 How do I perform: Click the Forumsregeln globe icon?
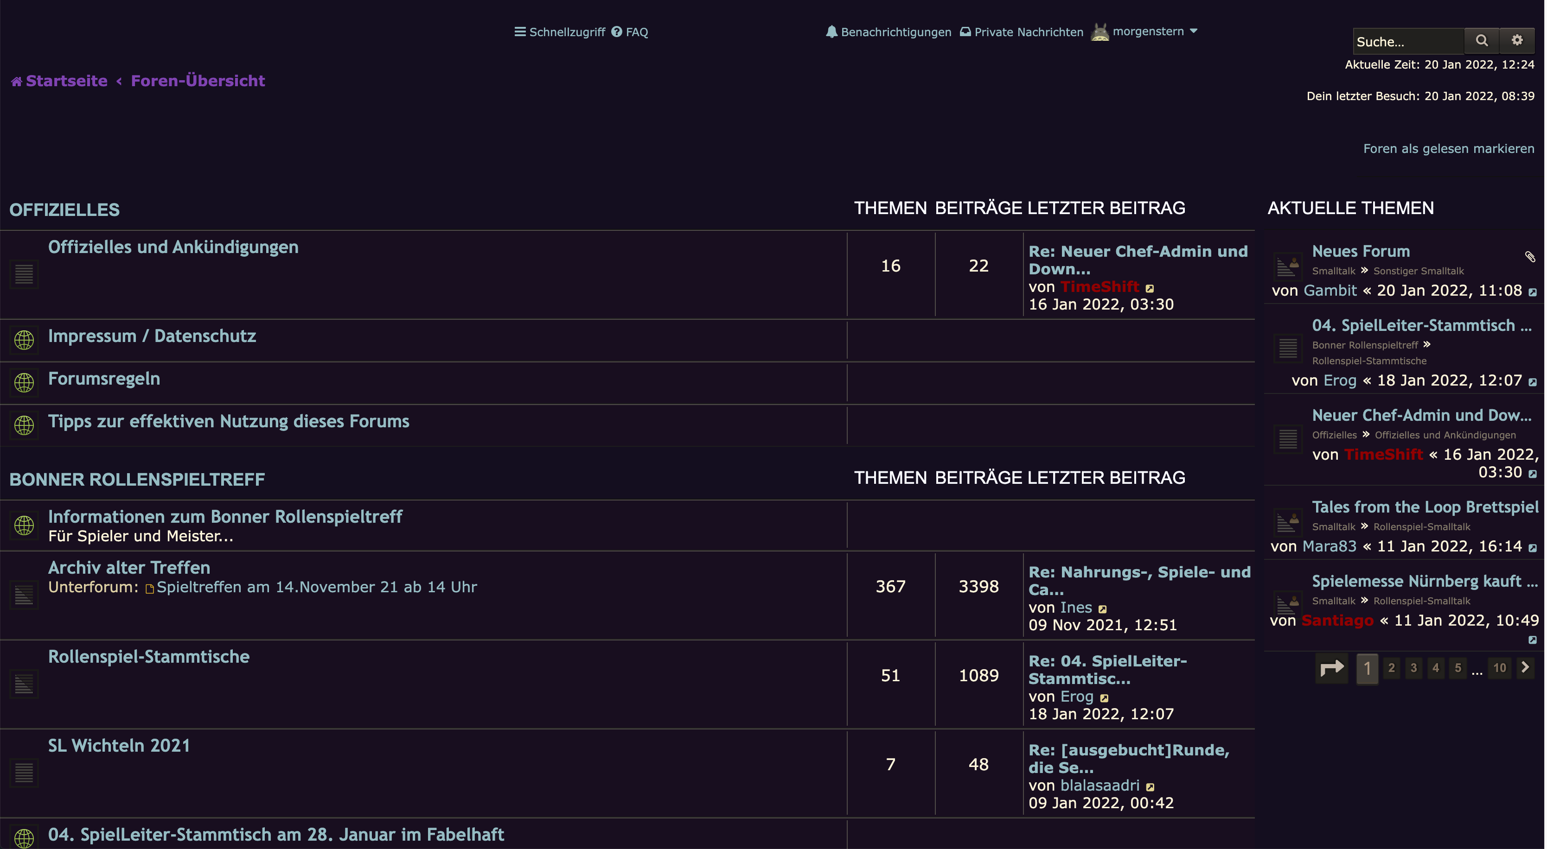pos(24,382)
